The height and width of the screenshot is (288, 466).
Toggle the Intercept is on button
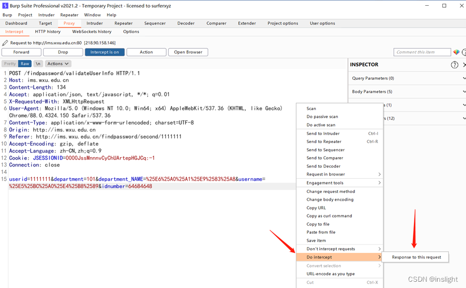(x=105, y=52)
